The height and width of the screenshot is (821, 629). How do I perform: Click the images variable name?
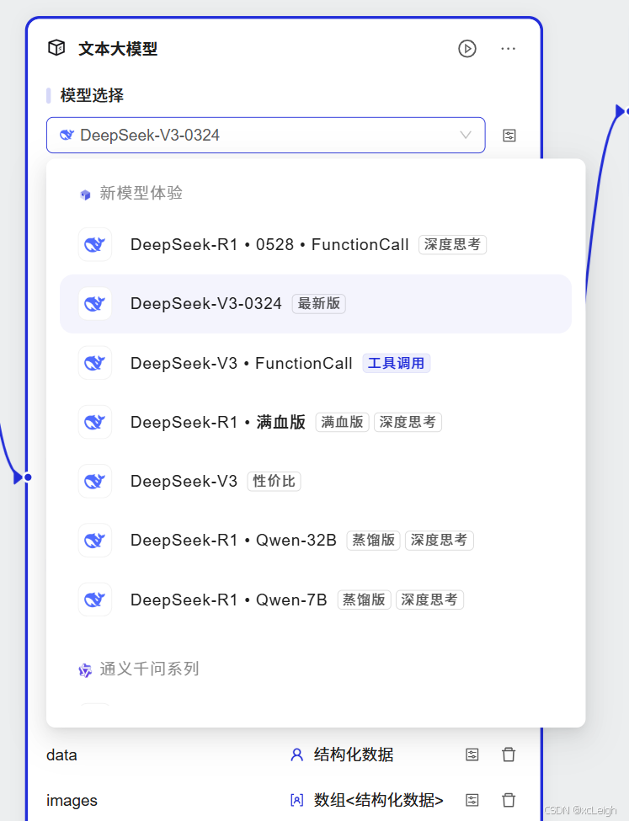[x=72, y=801]
